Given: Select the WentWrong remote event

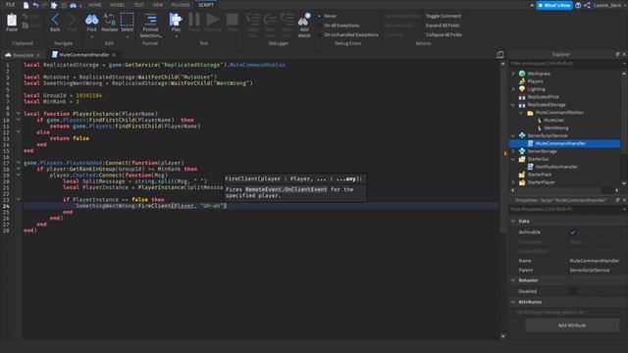Looking at the screenshot, I should (x=556, y=128).
